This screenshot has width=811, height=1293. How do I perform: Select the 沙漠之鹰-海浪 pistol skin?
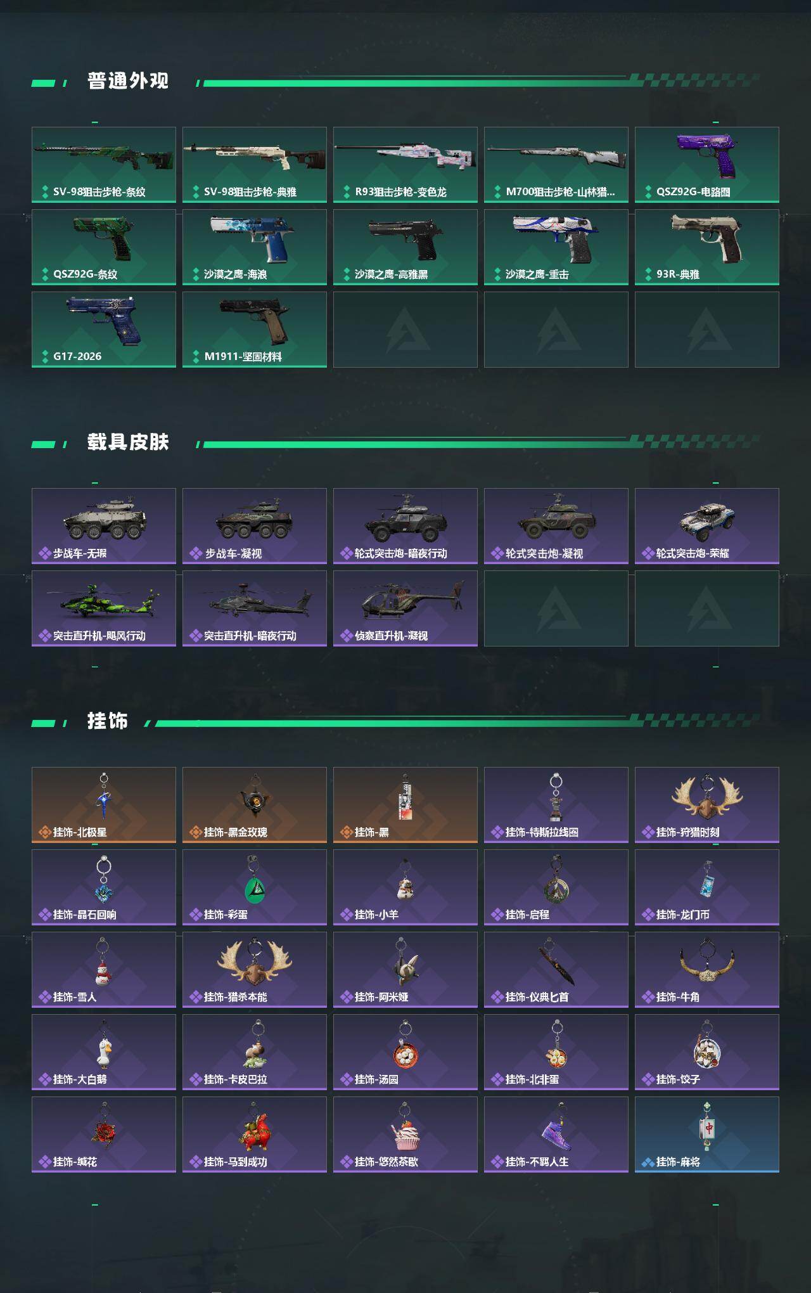pos(255,247)
